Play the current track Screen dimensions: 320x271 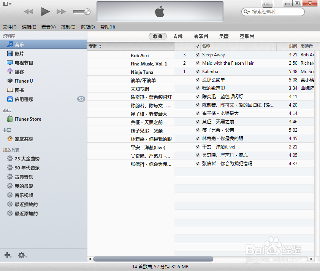click(45, 11)
